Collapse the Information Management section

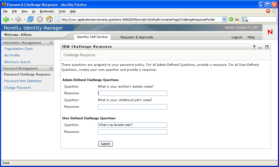pyautogui.click(x=51, y=43)
